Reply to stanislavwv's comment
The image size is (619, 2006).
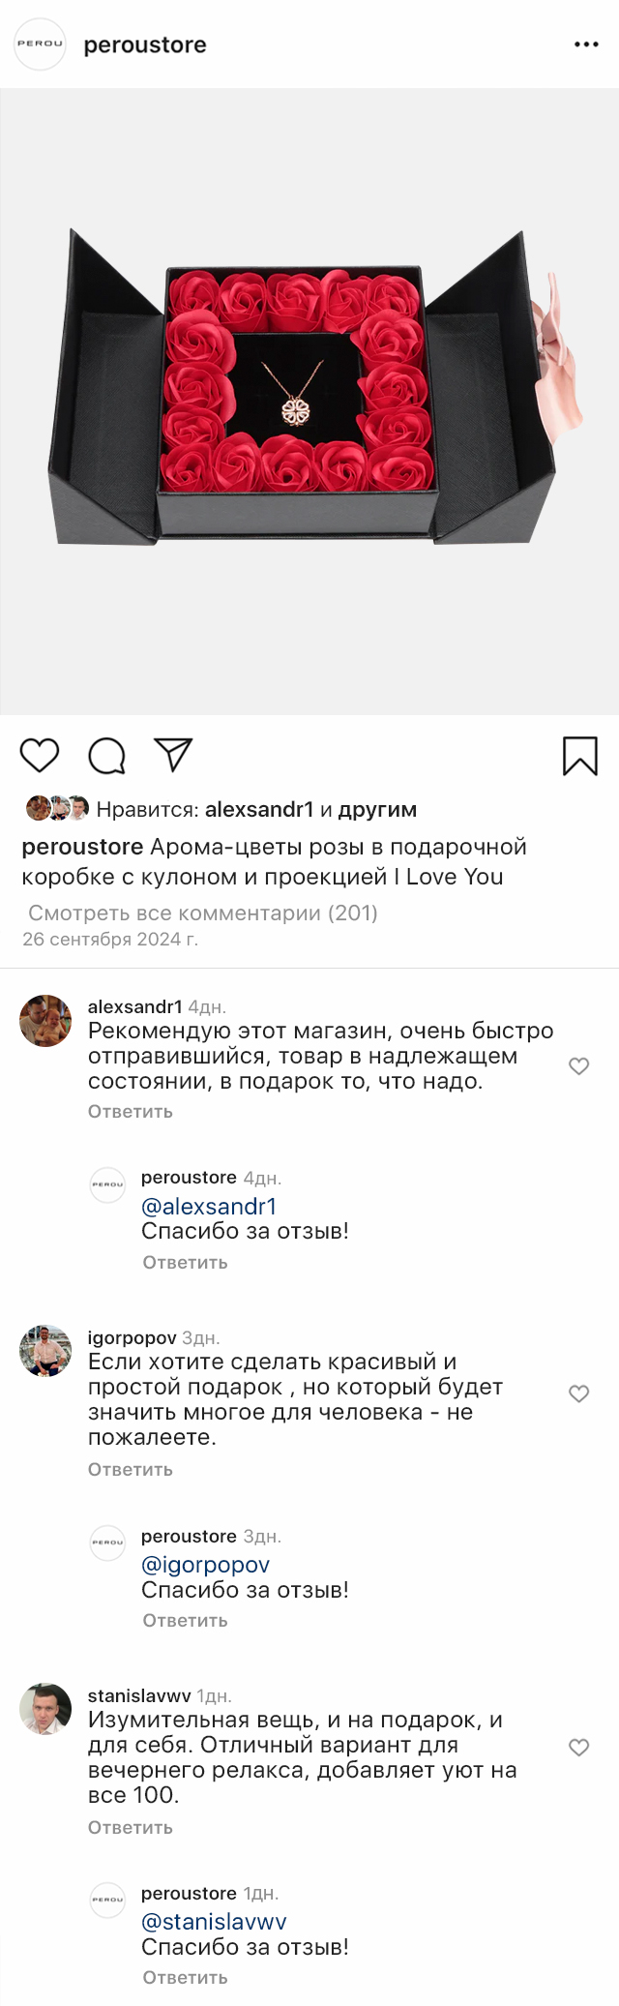click(x=131, y=1828)
